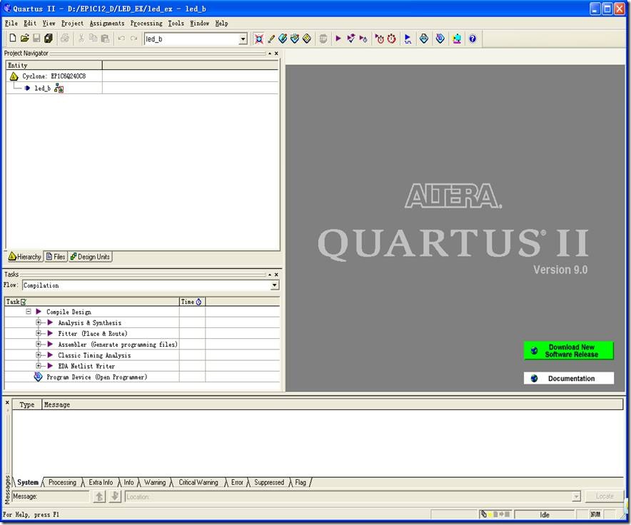Viewport: 631px width, 525px height.
Task: Expand the Analysis & Synthesis task
Action: 39,322
